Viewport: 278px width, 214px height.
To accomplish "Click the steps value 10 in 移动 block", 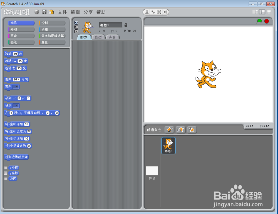I will pyautogui.click(x=15, y=54).
